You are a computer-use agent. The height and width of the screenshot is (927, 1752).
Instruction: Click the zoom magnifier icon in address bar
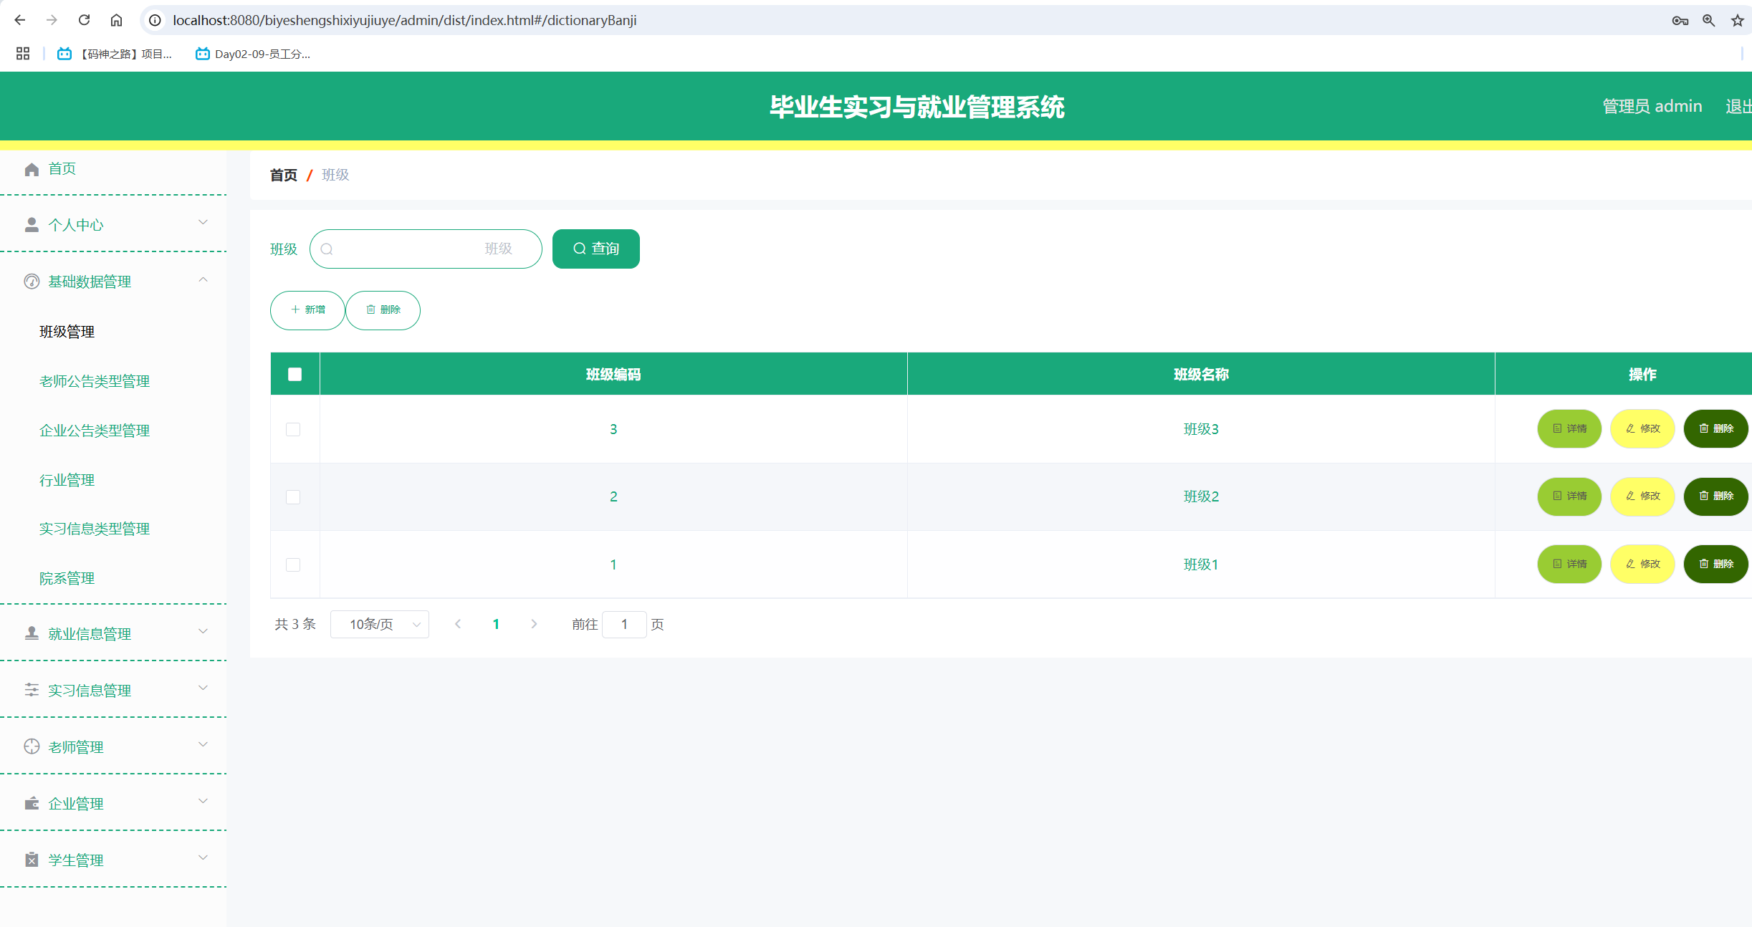[1709, 21]
